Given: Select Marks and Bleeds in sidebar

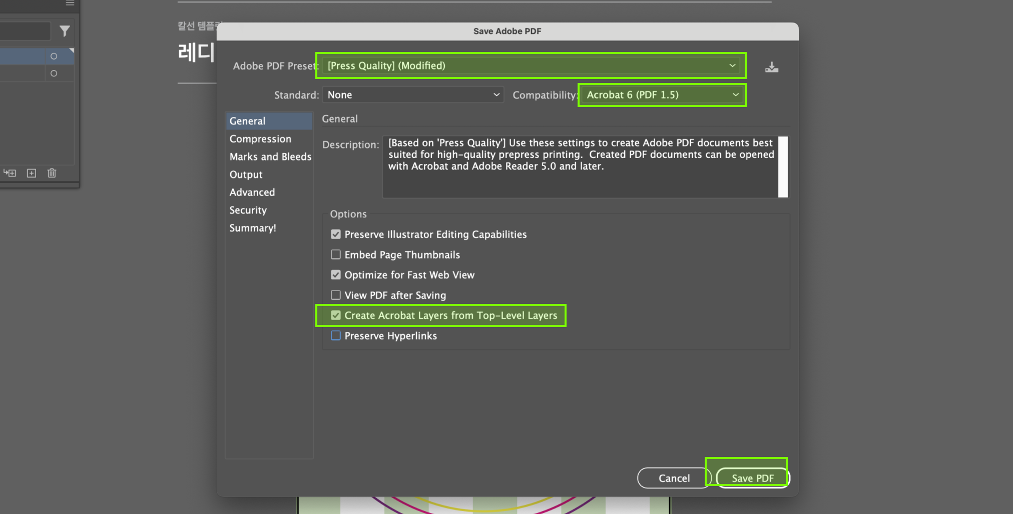Looking at the screenshot, I should 270,156.
